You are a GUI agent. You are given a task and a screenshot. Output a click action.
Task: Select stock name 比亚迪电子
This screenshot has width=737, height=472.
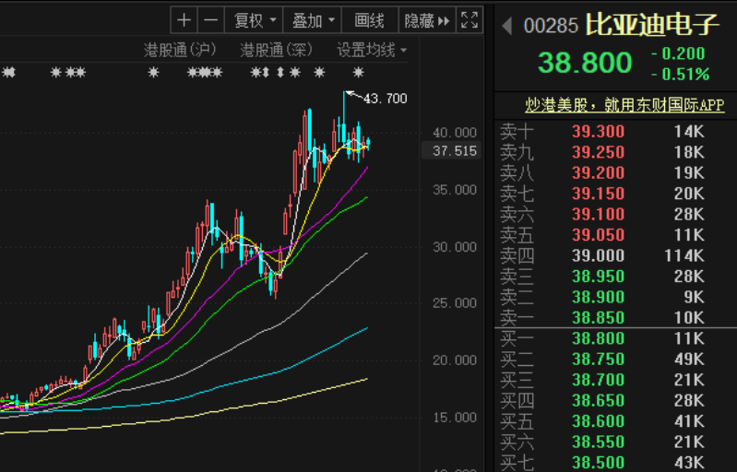pyautogui.click(x=652, y=25)
